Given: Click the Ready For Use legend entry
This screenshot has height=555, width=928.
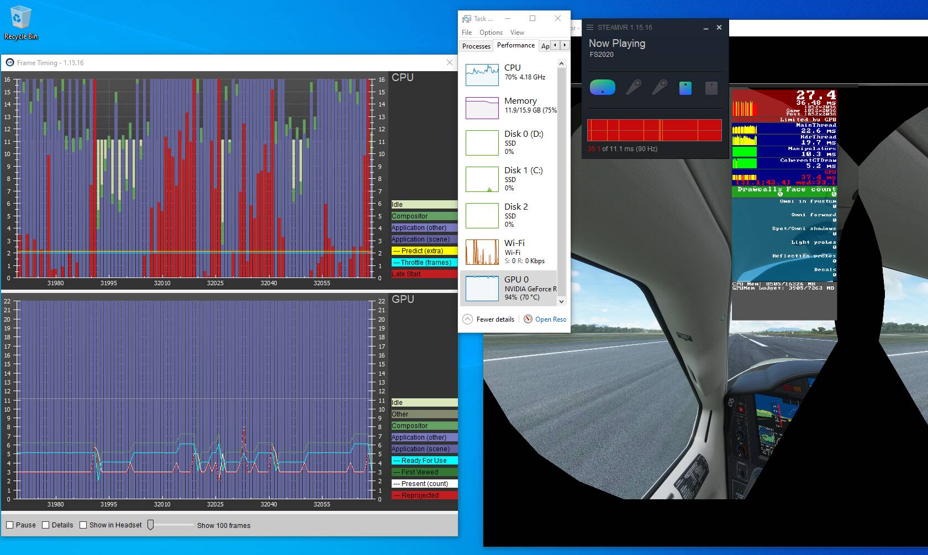Looking at the screenshot, I should tap(424, 461).
